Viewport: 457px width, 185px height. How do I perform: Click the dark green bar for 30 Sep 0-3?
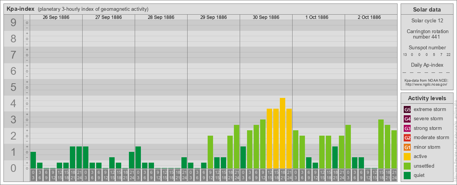tap(243, 158)
